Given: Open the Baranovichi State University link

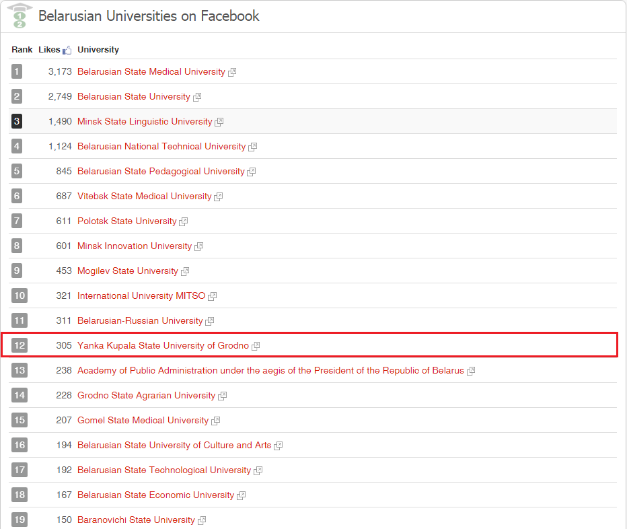Looking at the screenshot, I should coord(137,520).
